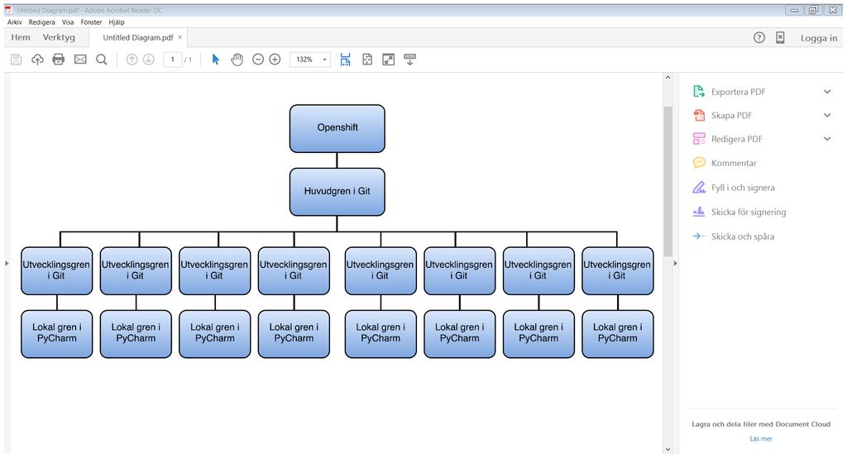The width and height of the screenshot is (847, 458).
Task: Expand the Redigera PDF chevron
Action: pos(827,139)
